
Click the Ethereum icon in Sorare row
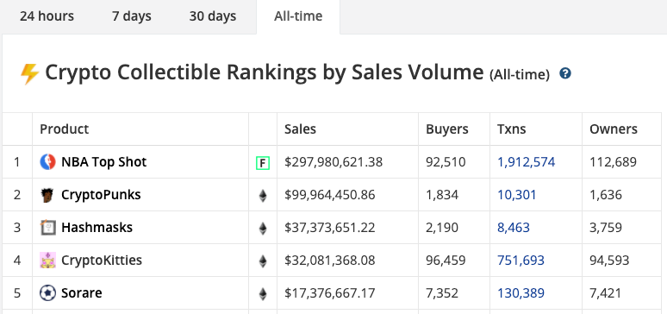tap(263, 293)
